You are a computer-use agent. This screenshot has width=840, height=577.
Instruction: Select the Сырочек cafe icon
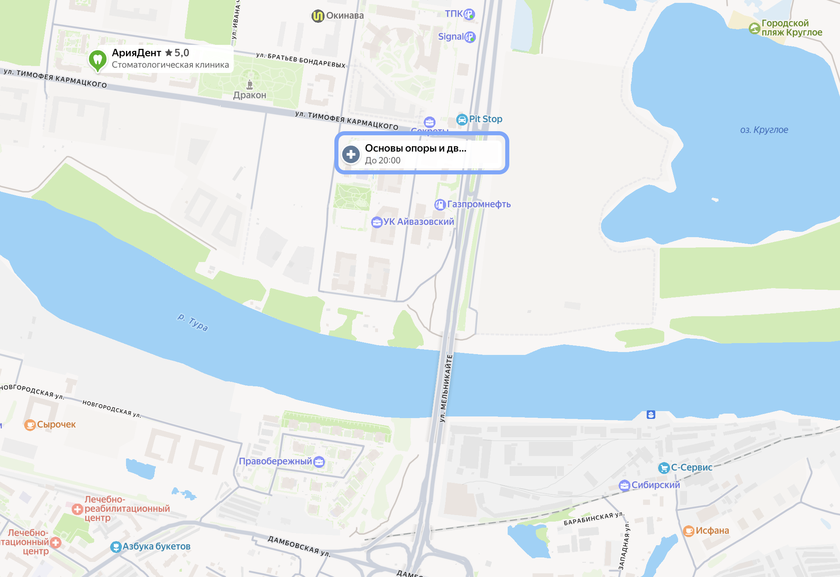coord(30,425)
